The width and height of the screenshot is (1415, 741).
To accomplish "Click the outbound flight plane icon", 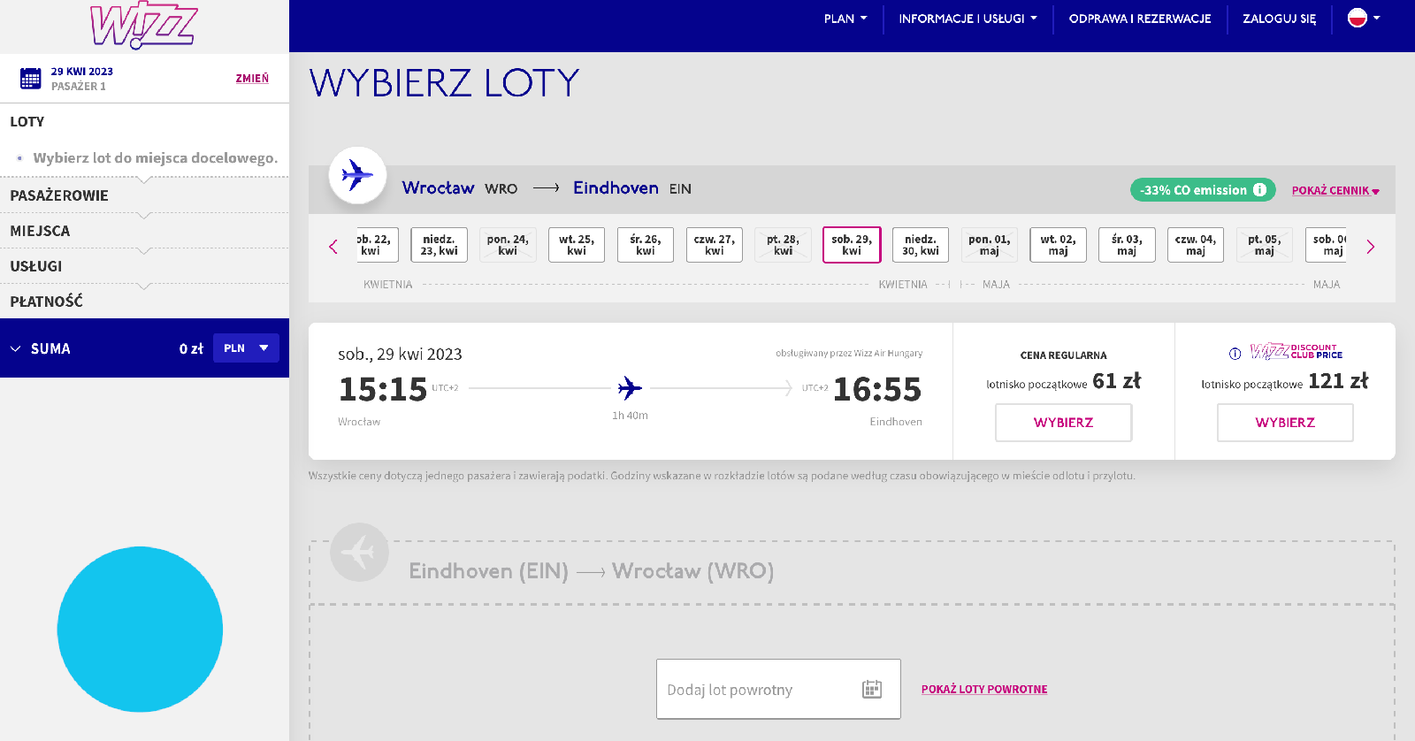I will click(357, 175).
